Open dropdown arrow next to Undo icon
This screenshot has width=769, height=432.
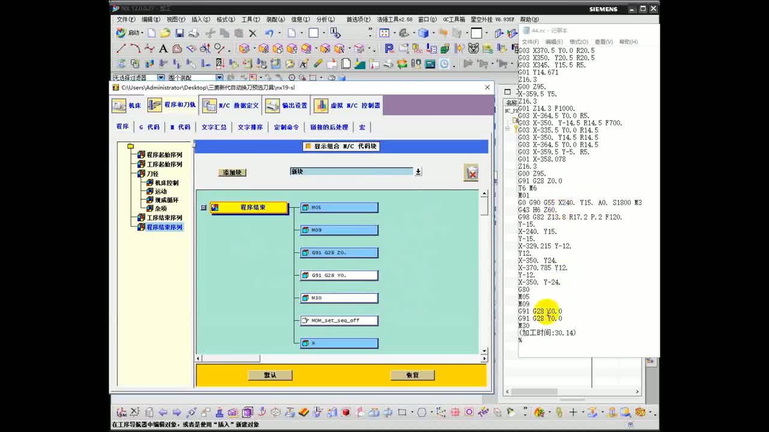point(279,34)
